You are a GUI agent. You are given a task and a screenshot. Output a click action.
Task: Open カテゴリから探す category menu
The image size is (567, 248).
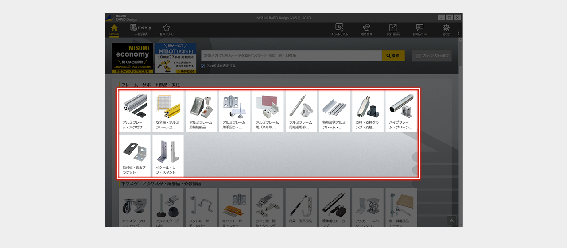pyautogui.click(x=432, y=56)
